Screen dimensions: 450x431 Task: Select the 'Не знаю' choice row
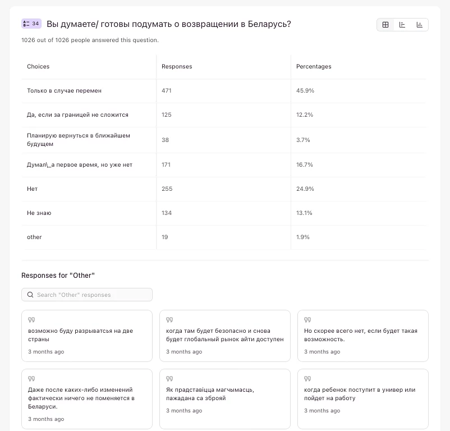pos(39,213)
